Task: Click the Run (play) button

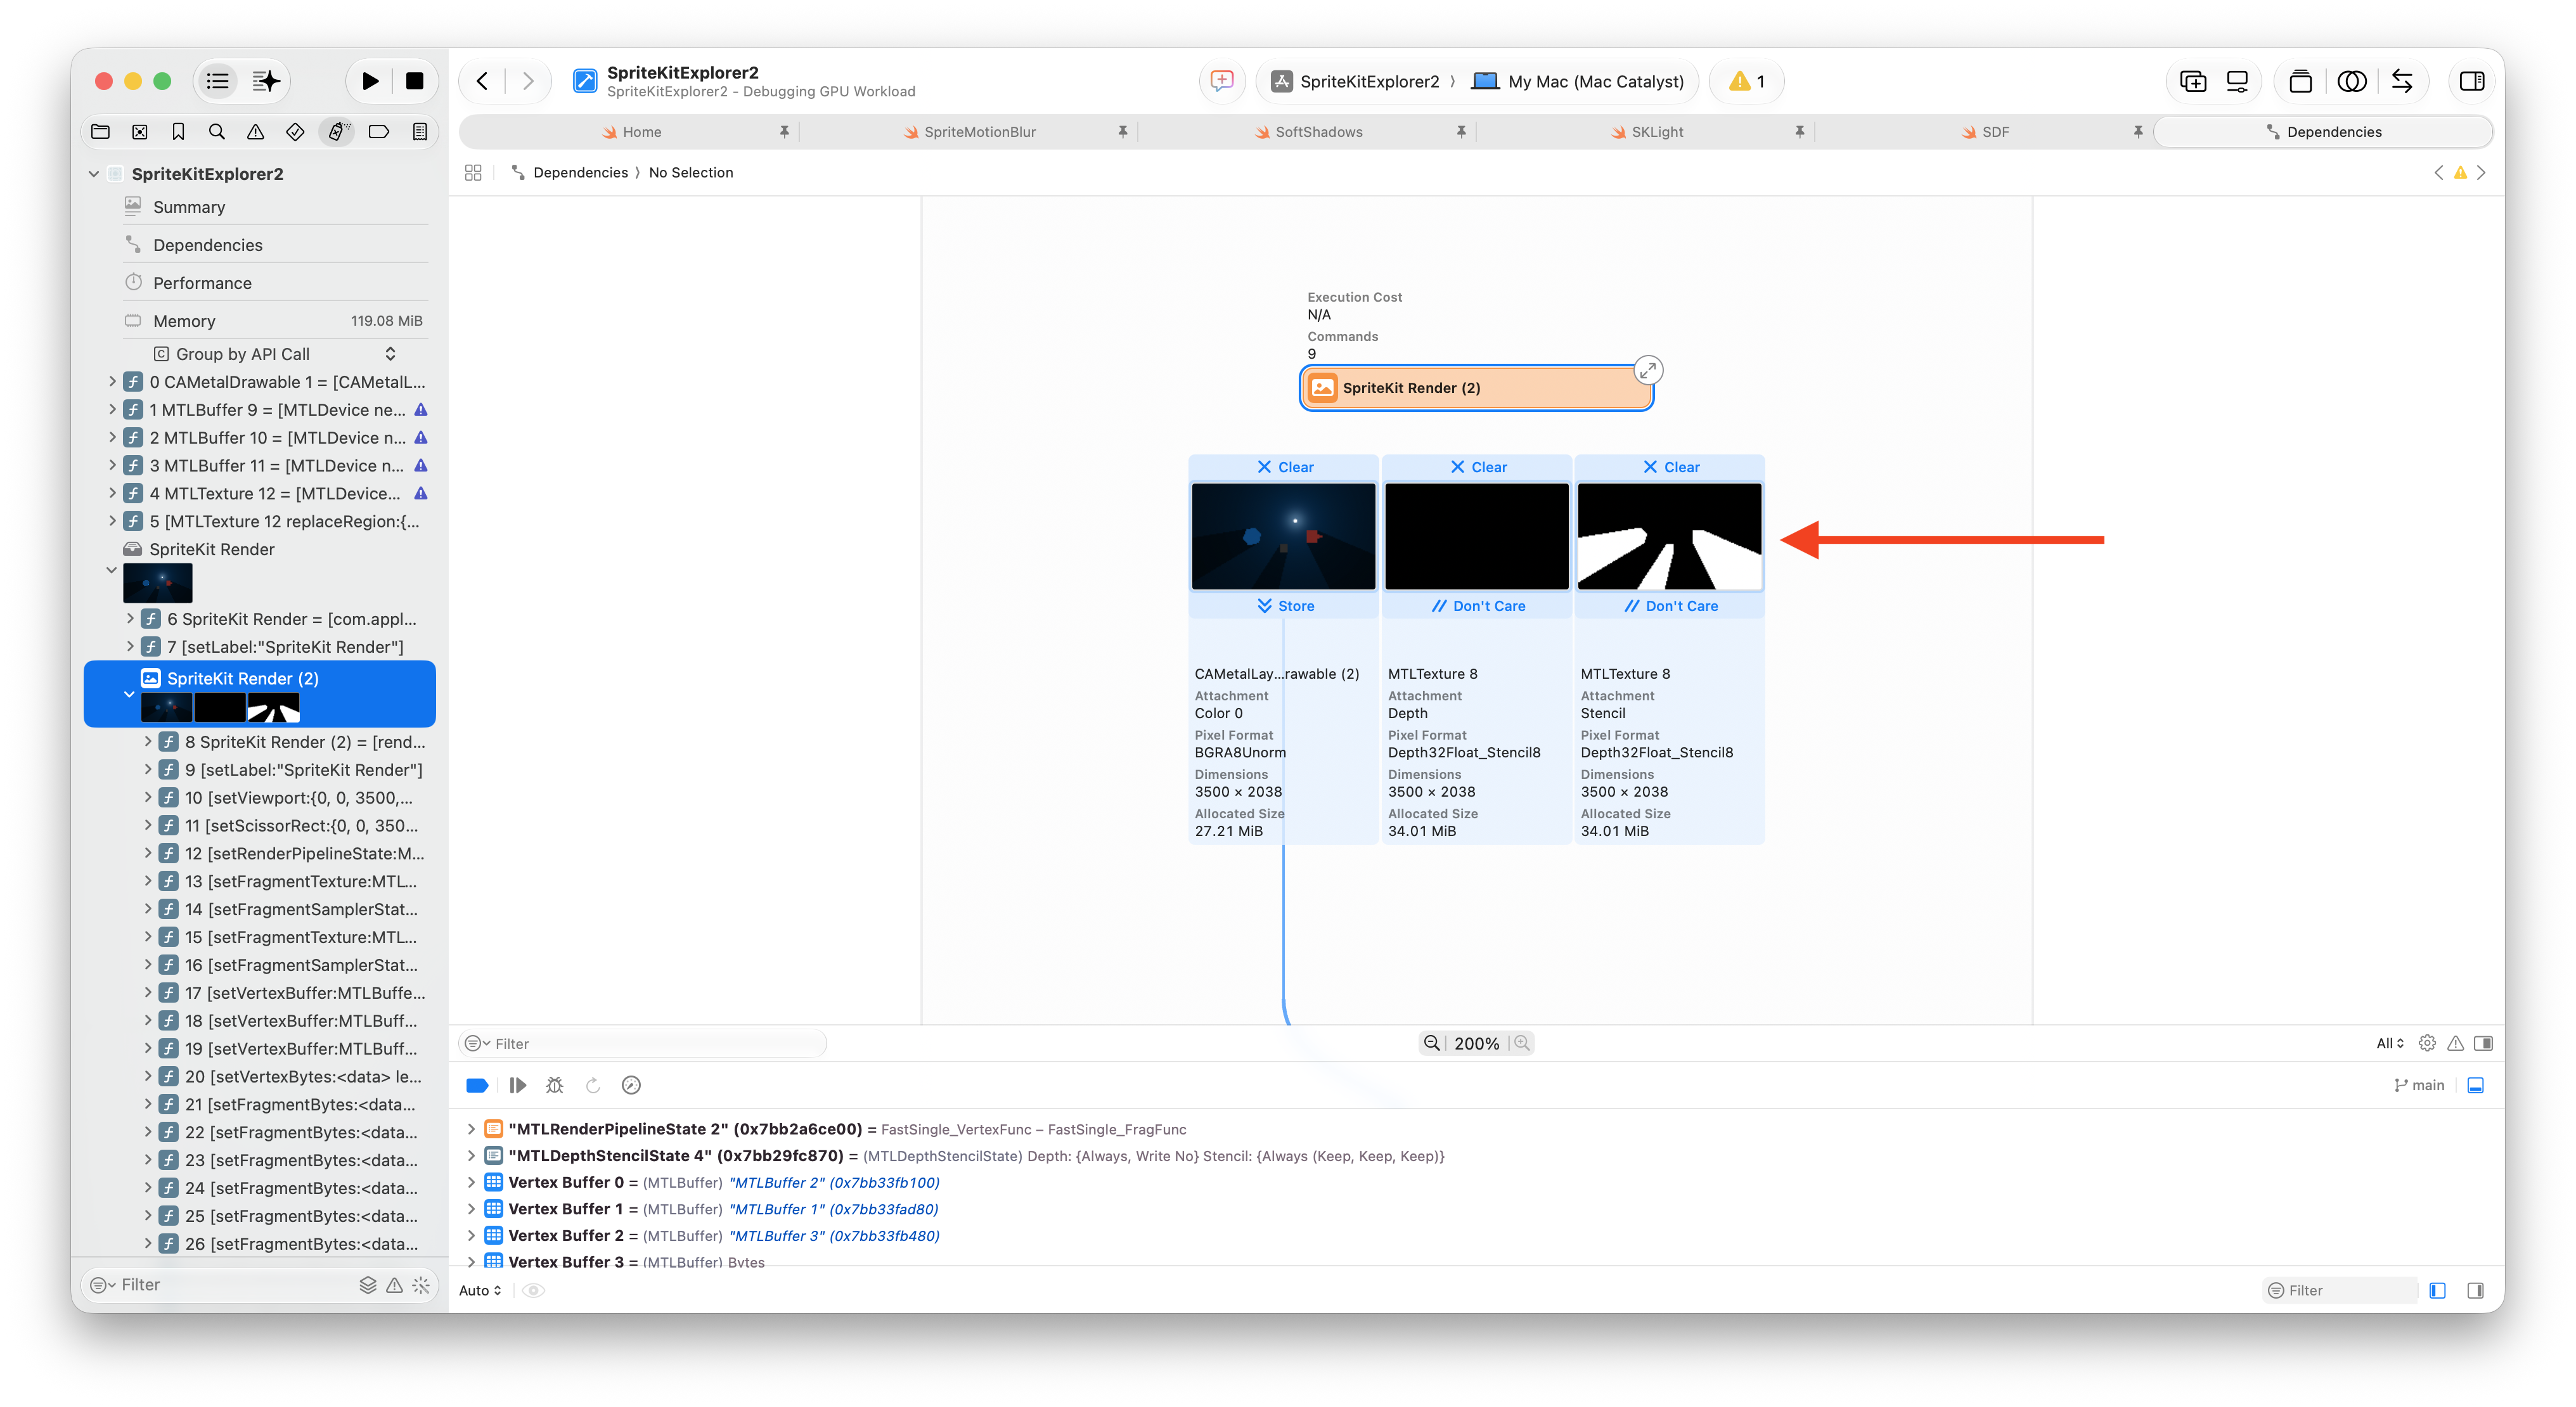Action: (x=370, y=81)
